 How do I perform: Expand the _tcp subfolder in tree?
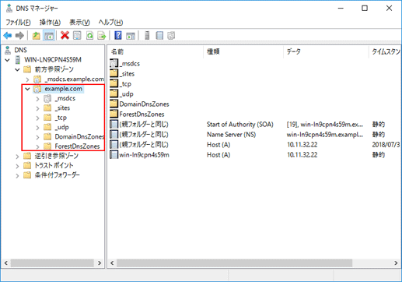click(37, 118)
